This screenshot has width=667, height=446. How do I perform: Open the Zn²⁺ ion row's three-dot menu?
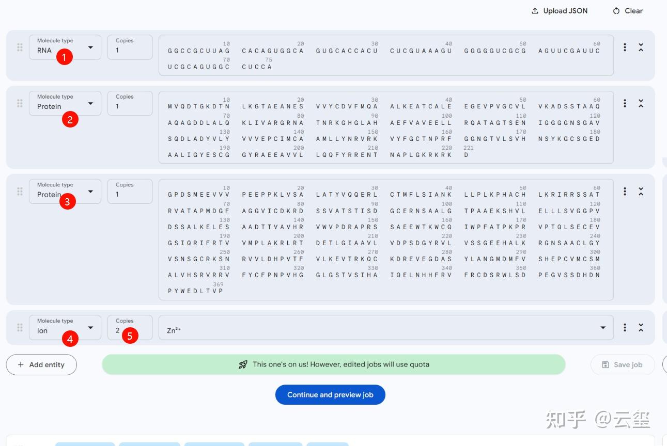[625, 327]
